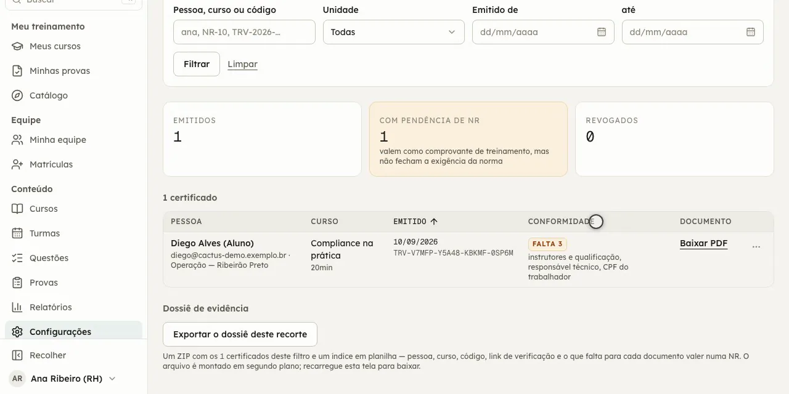
Task: Click the Revogados summary card
Action: pos(674,139)
